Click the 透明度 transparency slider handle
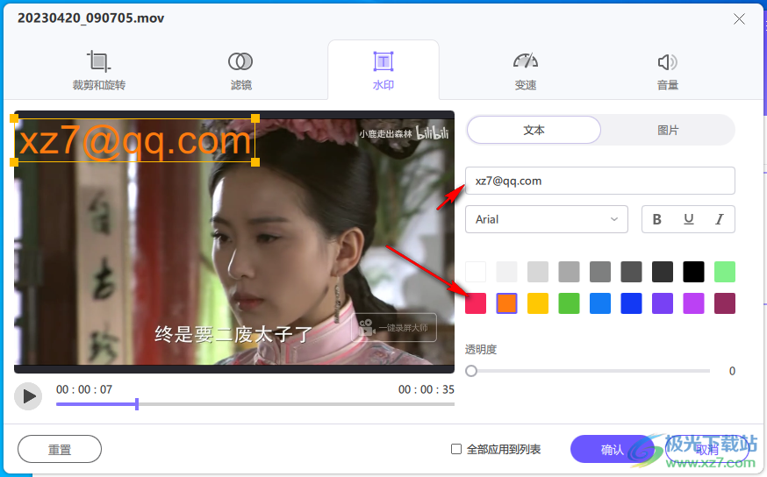 point(471,371)
